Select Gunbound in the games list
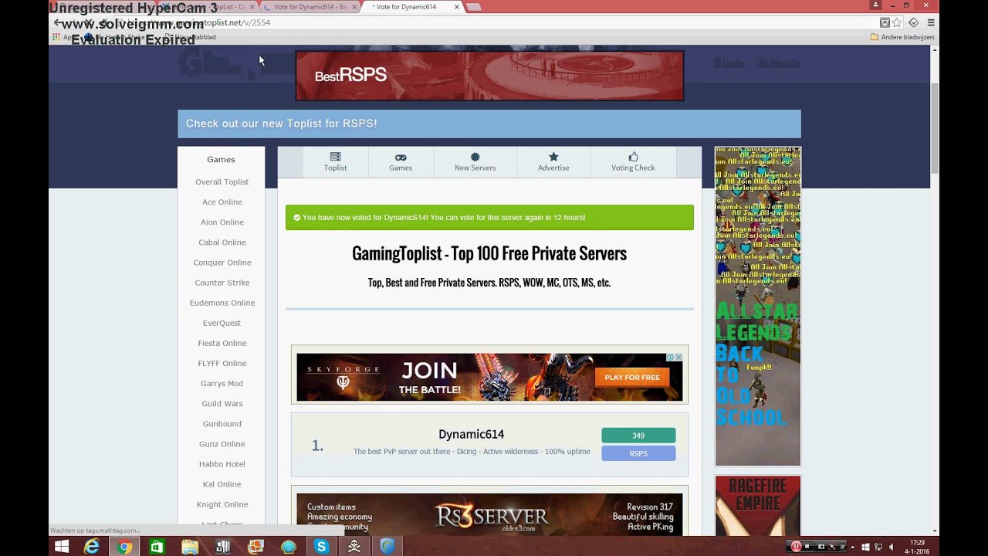 (x=222, y=424)
